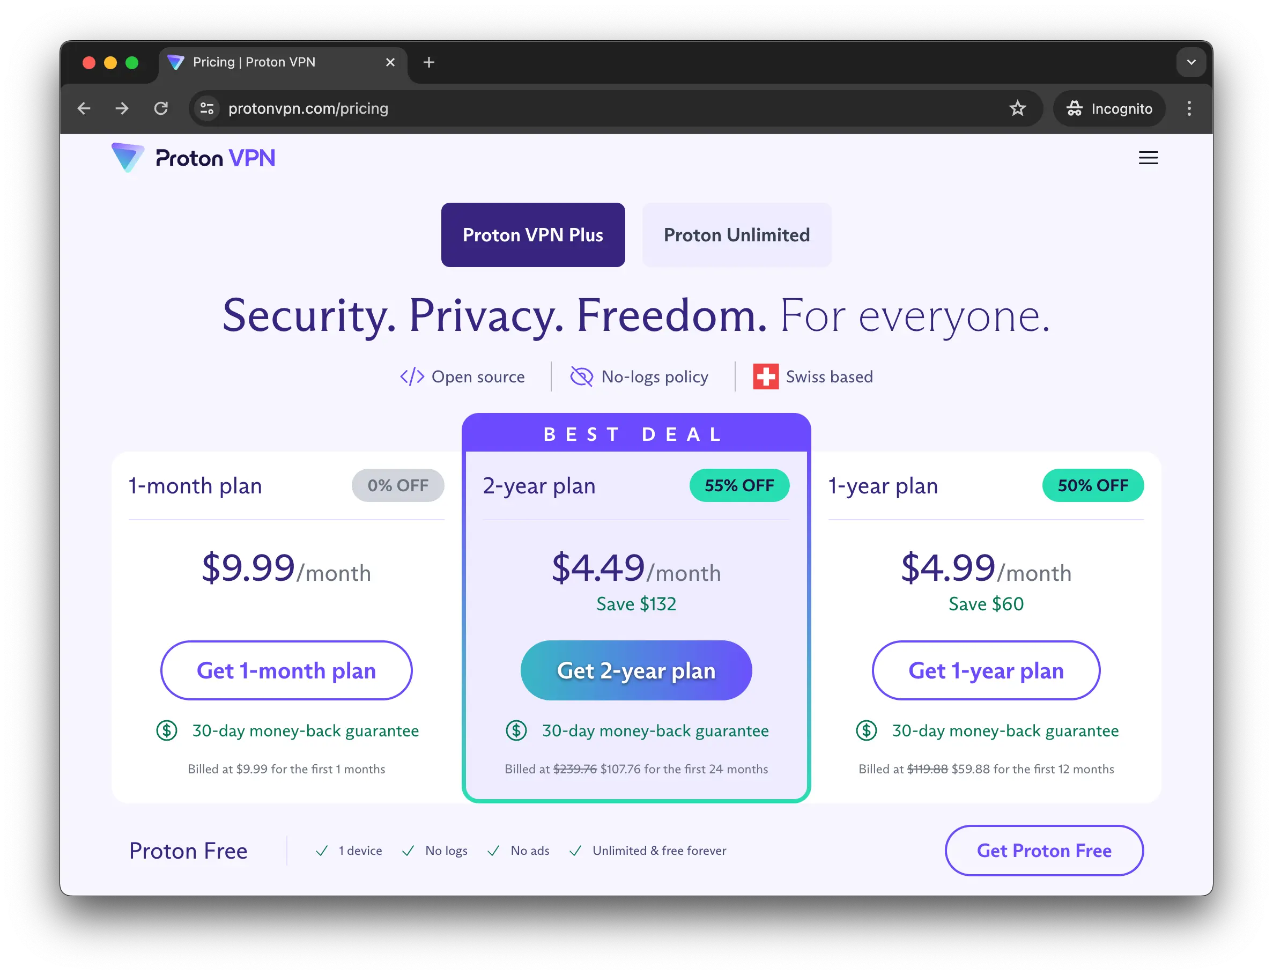Click the Open source code icon
The width and height of the screenshot is (1273, 975).
[411, 376]
